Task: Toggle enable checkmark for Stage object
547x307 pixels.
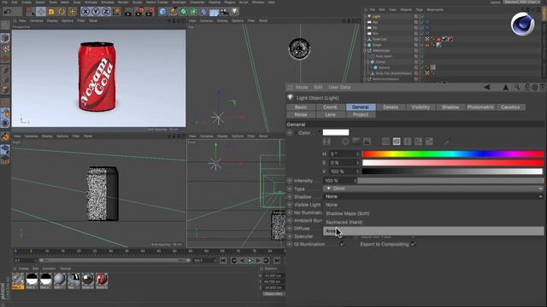Action: 421,45
